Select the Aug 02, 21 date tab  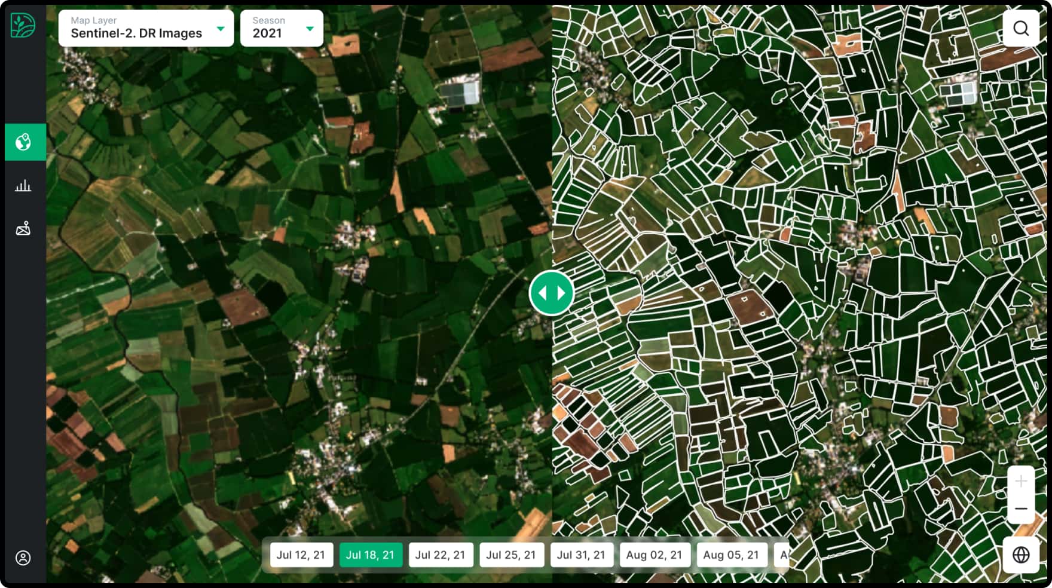coord(655,554)
